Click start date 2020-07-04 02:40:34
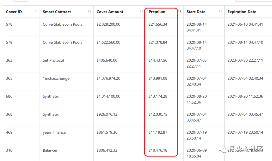This screenshot has width=272, height=161. (x=197, y=82)
